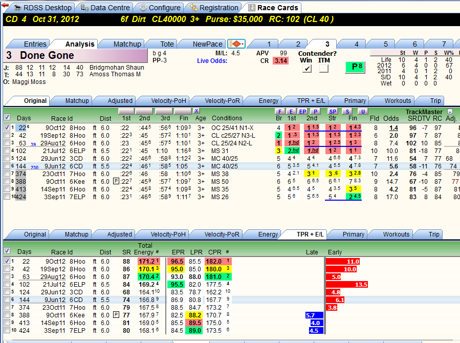460x343 pixels.
Task: Click the blue Late bar labeled 5.7
Action: point(314,315)
